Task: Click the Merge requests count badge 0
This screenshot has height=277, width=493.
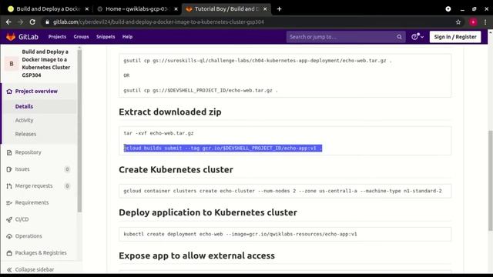Action: [x=67, y=186]
